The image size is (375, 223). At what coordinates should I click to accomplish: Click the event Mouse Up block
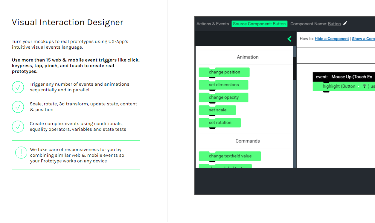click(344, 77)
